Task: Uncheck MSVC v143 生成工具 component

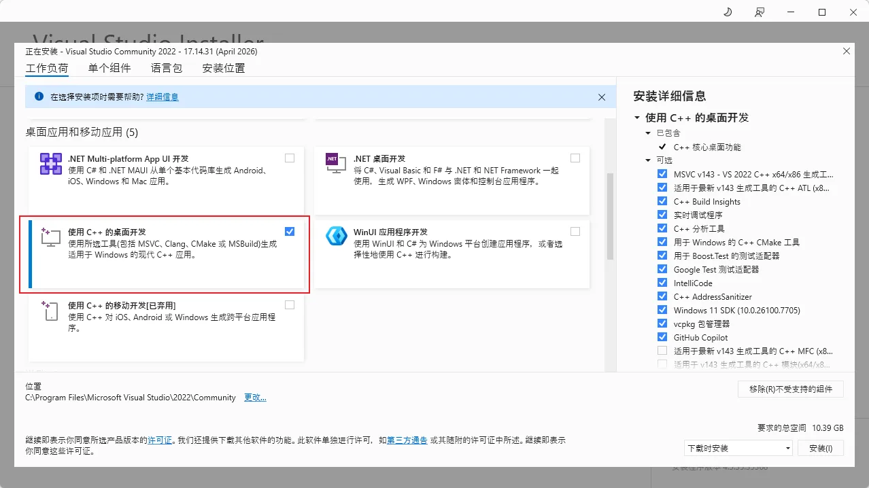Action: pyautogui.click(x=662, y=174)
